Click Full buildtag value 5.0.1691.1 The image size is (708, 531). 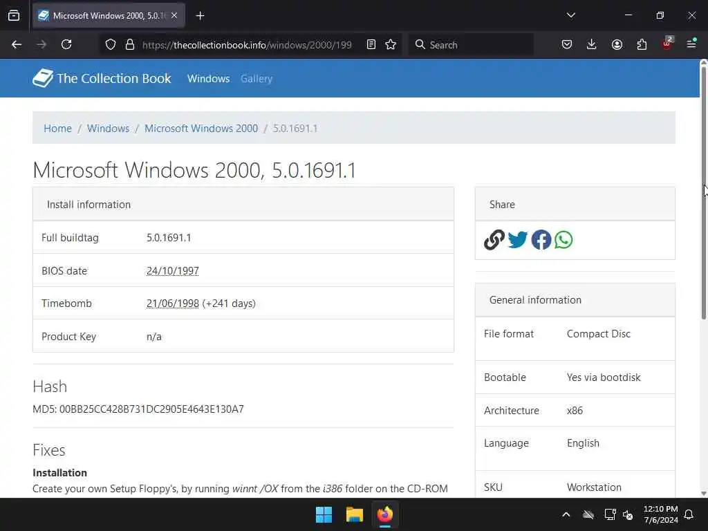pyautogui.click(x=169, y=238)
